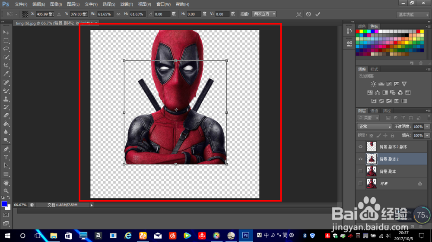The image size is (432, 242).
Task: Click the W width percentage field
Action: pyautogui.click(x=105, y=14)
